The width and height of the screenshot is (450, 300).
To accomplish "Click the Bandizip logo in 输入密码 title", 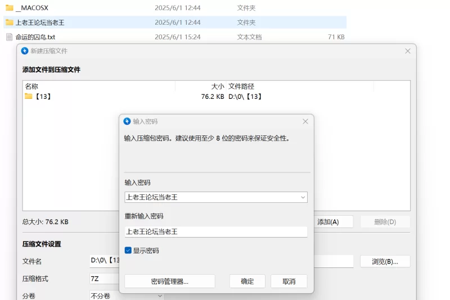I will pos(127,121).
